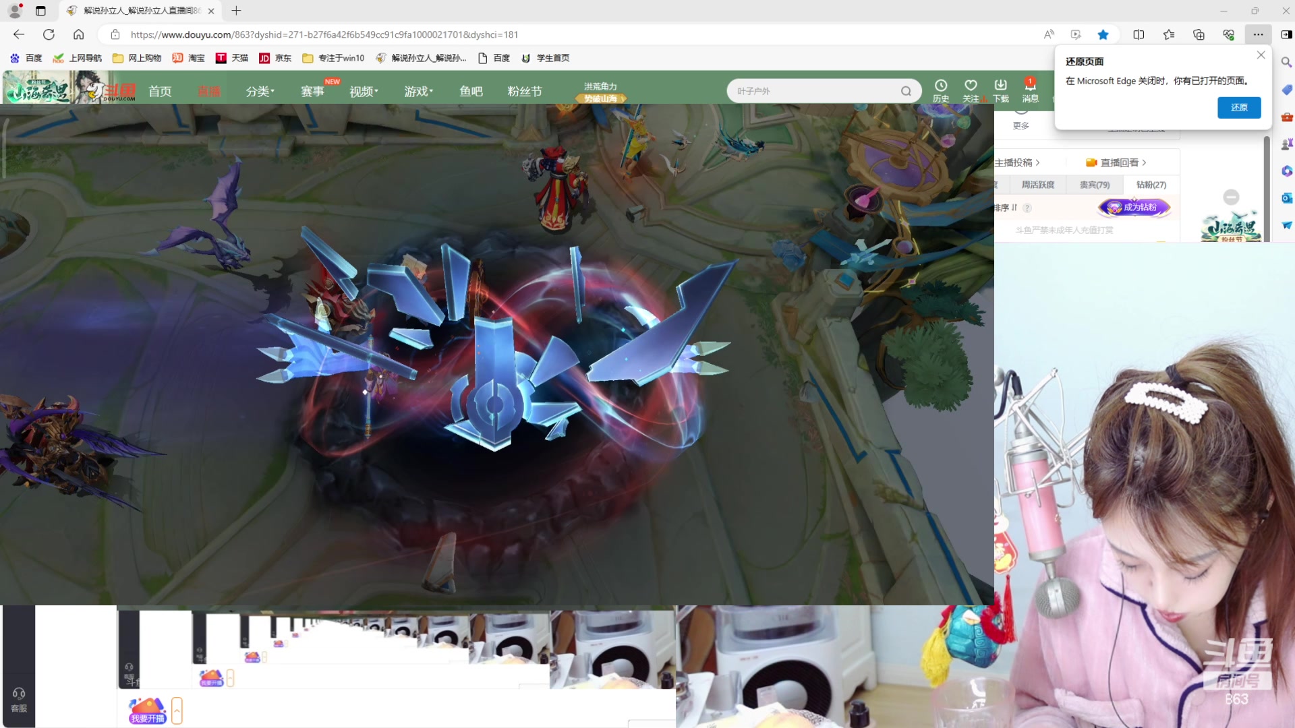The height and width of the screenshot is (728, 1295).
Task: Open the 淘宝 bookmark
Action: tap(188, 58)
